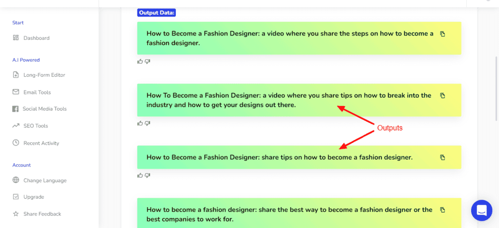Dislike the third output with thumbs down
Image resolution: width=499 pixels, height=228 pixels.
coord(147,175)
